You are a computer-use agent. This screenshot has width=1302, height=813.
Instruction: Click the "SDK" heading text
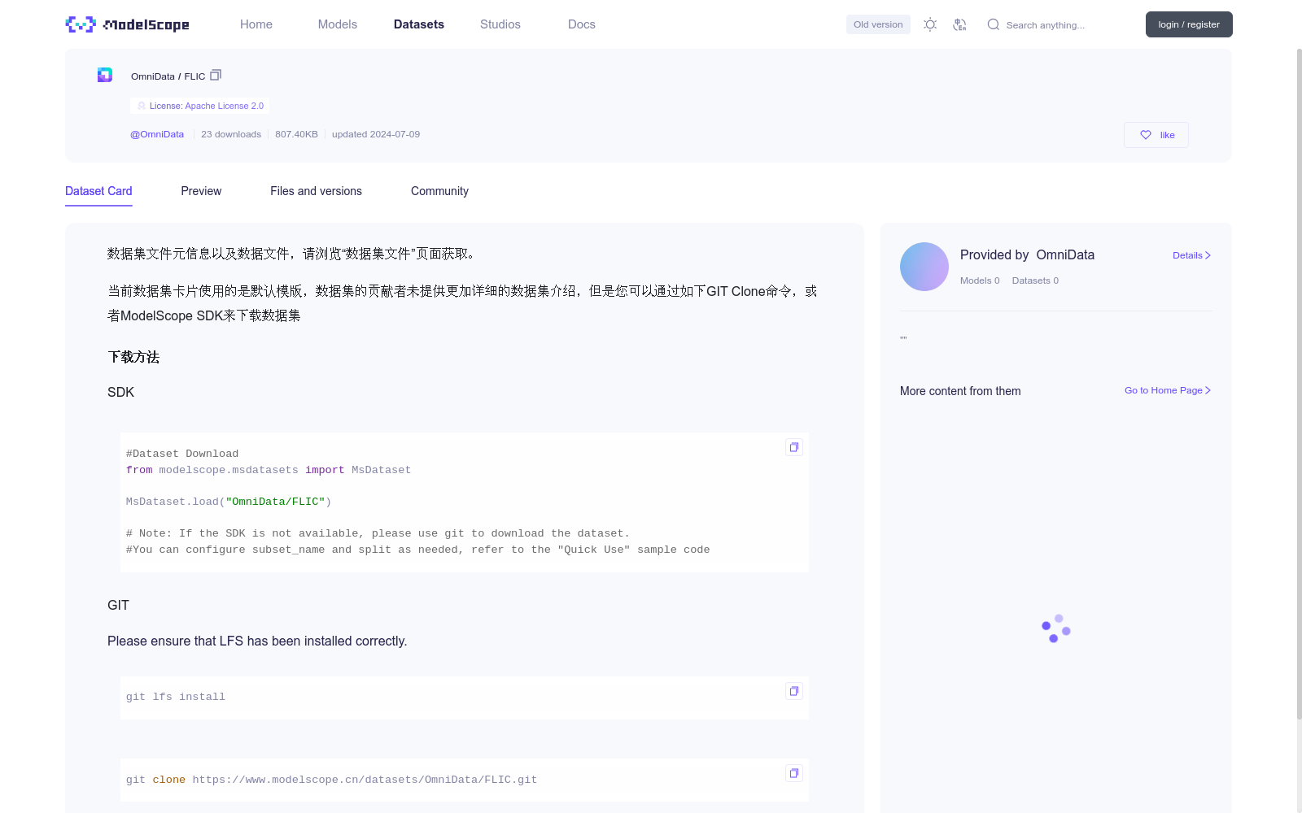pos(120,392)
